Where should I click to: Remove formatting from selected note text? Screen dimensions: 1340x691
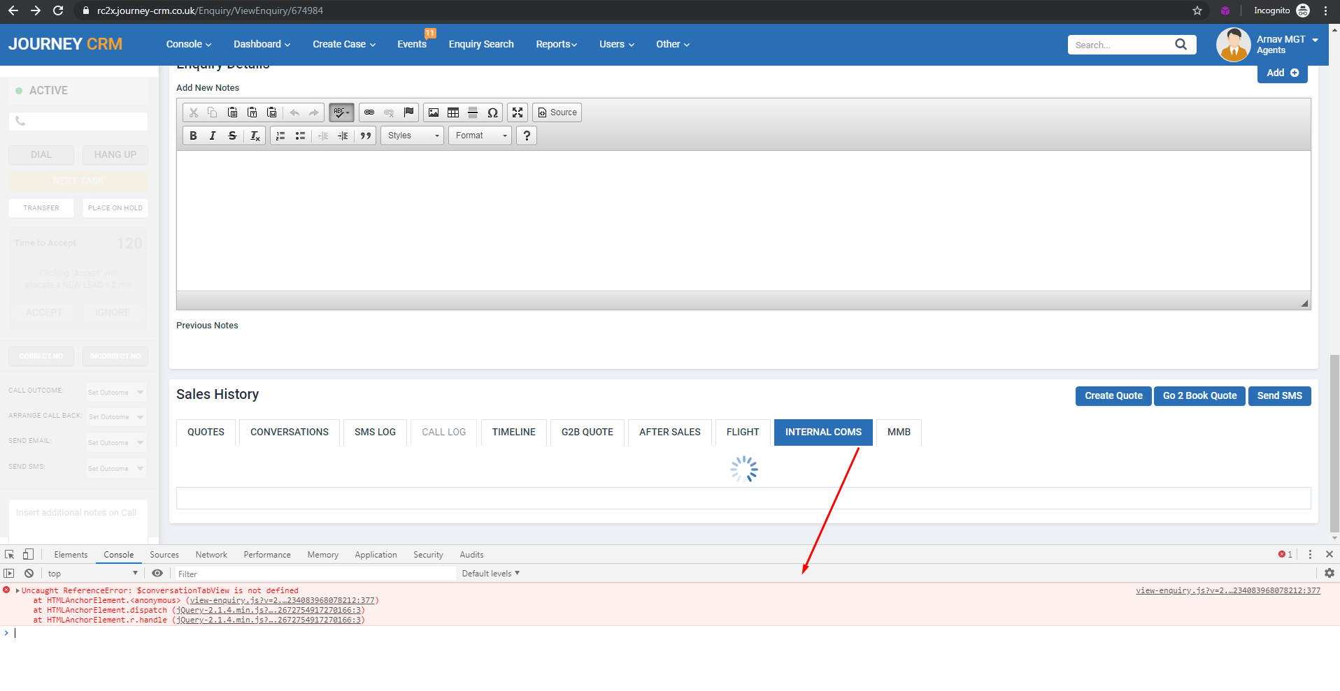(255, 136)
